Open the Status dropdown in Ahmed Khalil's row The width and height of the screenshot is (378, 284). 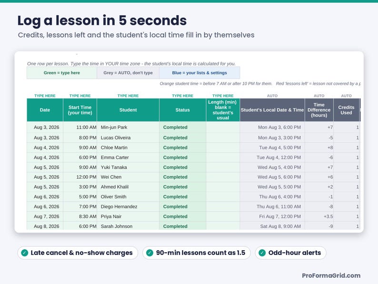coord(182,187)
